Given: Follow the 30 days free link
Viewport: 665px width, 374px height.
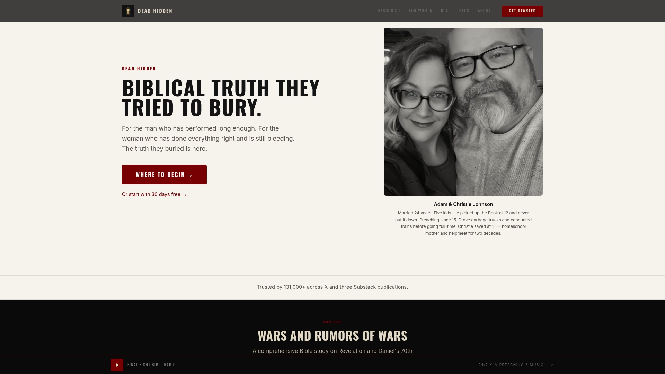Looking at the screenshot, I should pyautogui.click(x=154, y=194).
